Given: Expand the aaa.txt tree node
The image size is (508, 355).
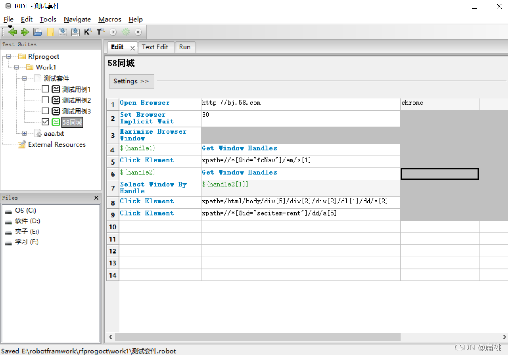Looking at the screenshot, I should pyautogui.click(x=24, y=134).
